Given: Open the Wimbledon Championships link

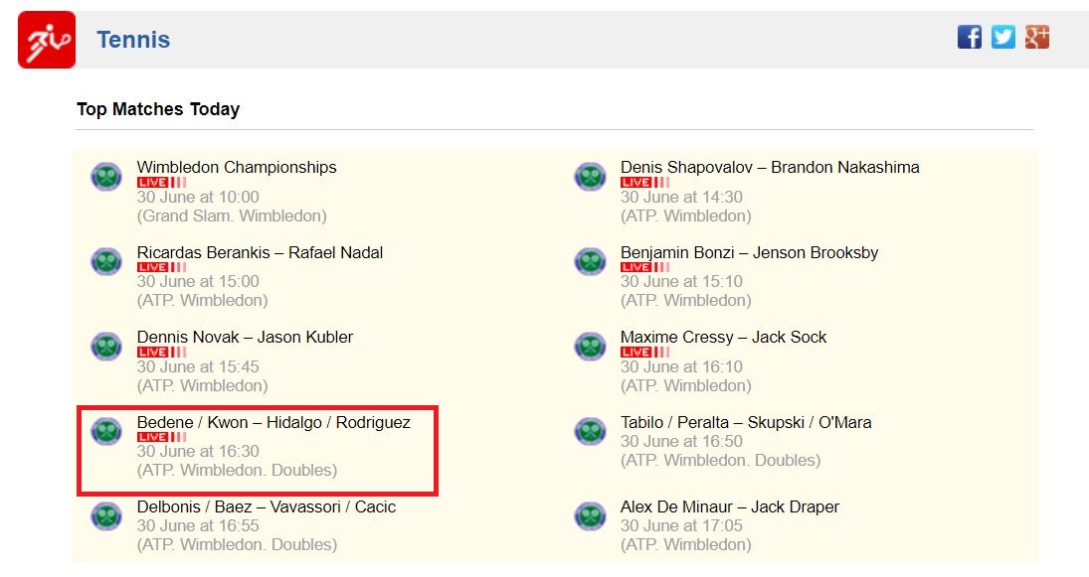Looking at the screenshot, I should click(237, 167).
